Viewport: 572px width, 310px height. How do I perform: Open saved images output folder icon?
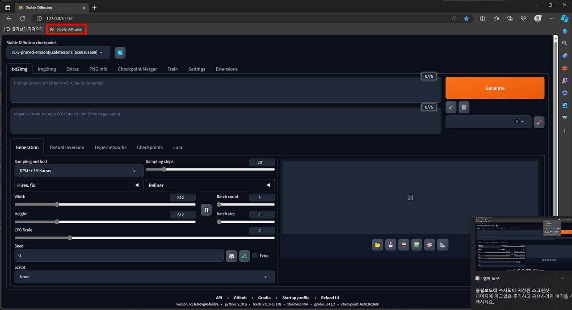377,244
